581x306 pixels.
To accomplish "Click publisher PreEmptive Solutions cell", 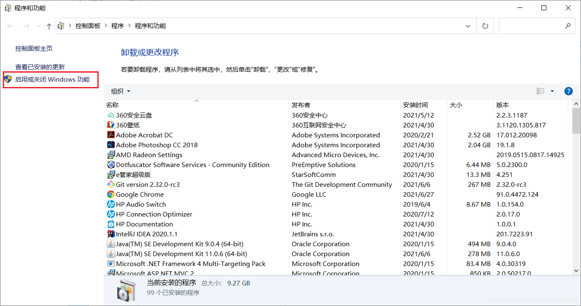I will click(323, 165).
